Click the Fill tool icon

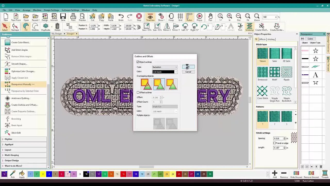26,27
